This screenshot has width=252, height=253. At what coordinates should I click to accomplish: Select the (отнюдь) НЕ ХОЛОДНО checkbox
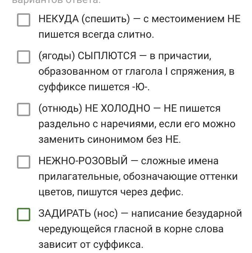(x=24, y=109)
